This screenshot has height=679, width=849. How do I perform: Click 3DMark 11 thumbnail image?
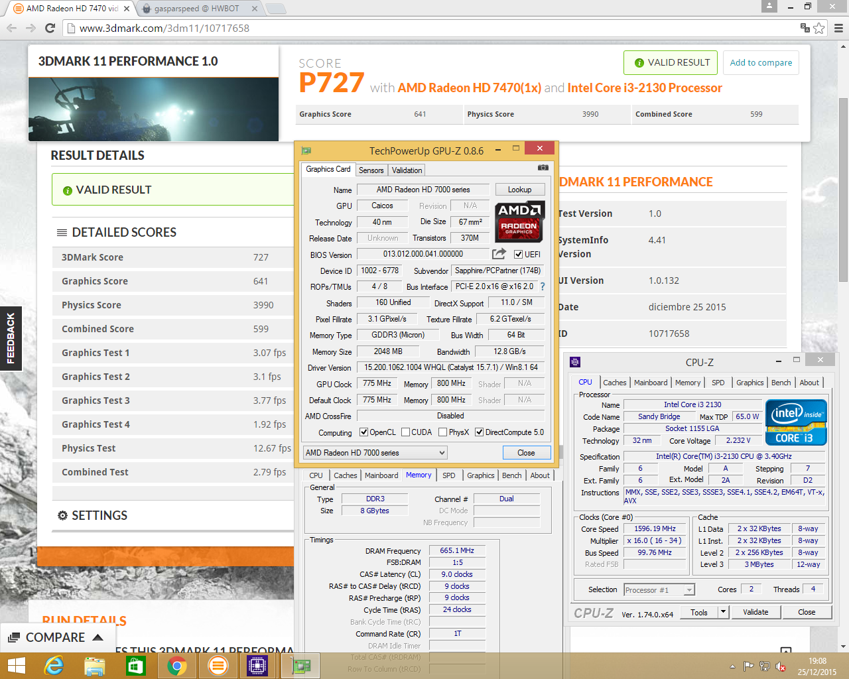click(x=153, y=109)
